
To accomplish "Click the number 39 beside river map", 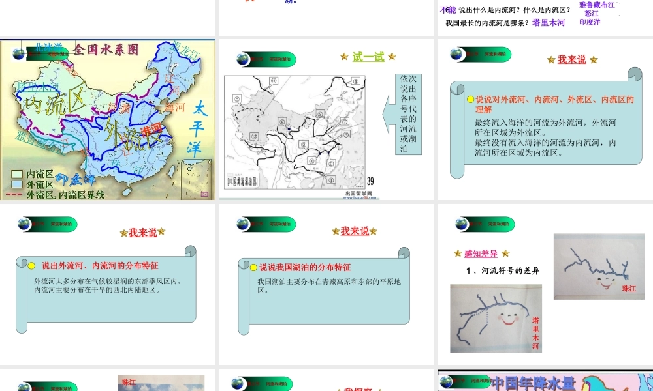I will pos(370,181).
